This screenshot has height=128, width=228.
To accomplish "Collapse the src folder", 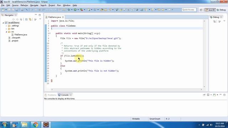I will click(x=6, y=32).
